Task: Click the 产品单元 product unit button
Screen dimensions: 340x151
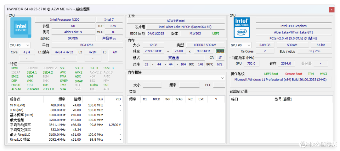Action: (x=109, y=39)
